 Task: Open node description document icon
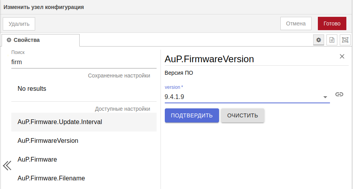click(x=332, y=40)
